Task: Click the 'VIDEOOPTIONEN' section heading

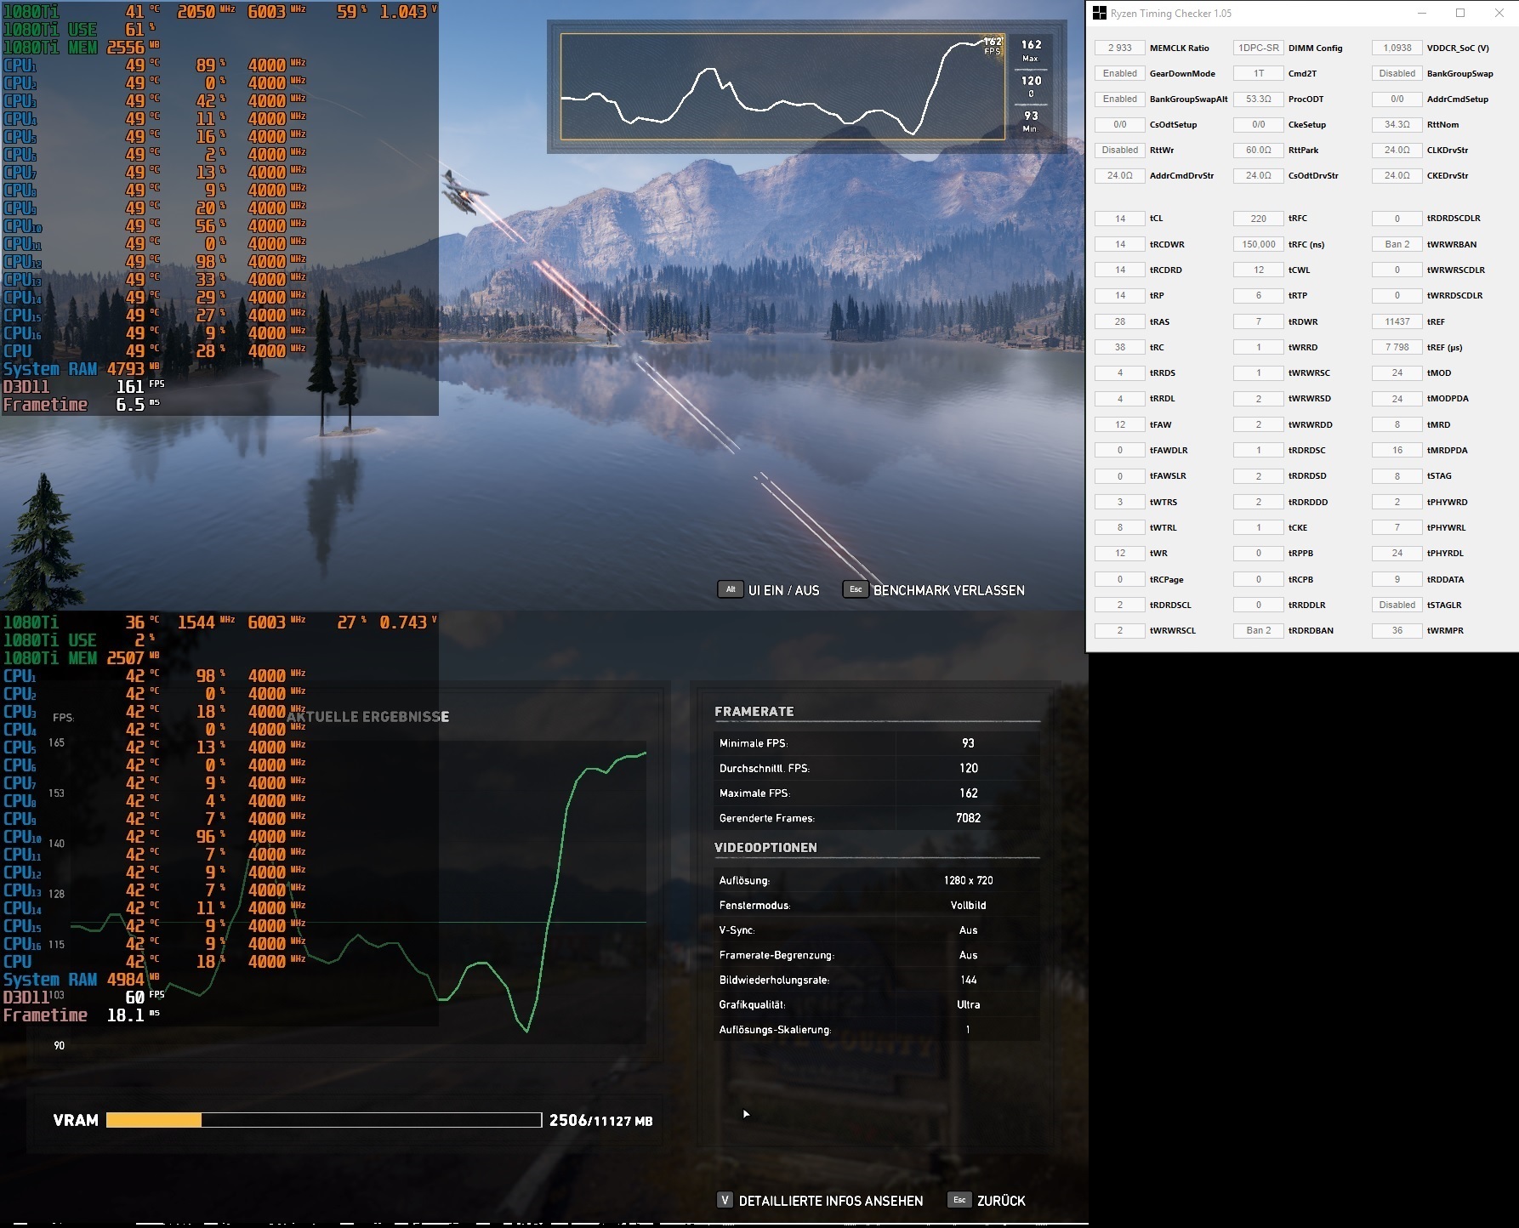Action: (x=765, y=847)
